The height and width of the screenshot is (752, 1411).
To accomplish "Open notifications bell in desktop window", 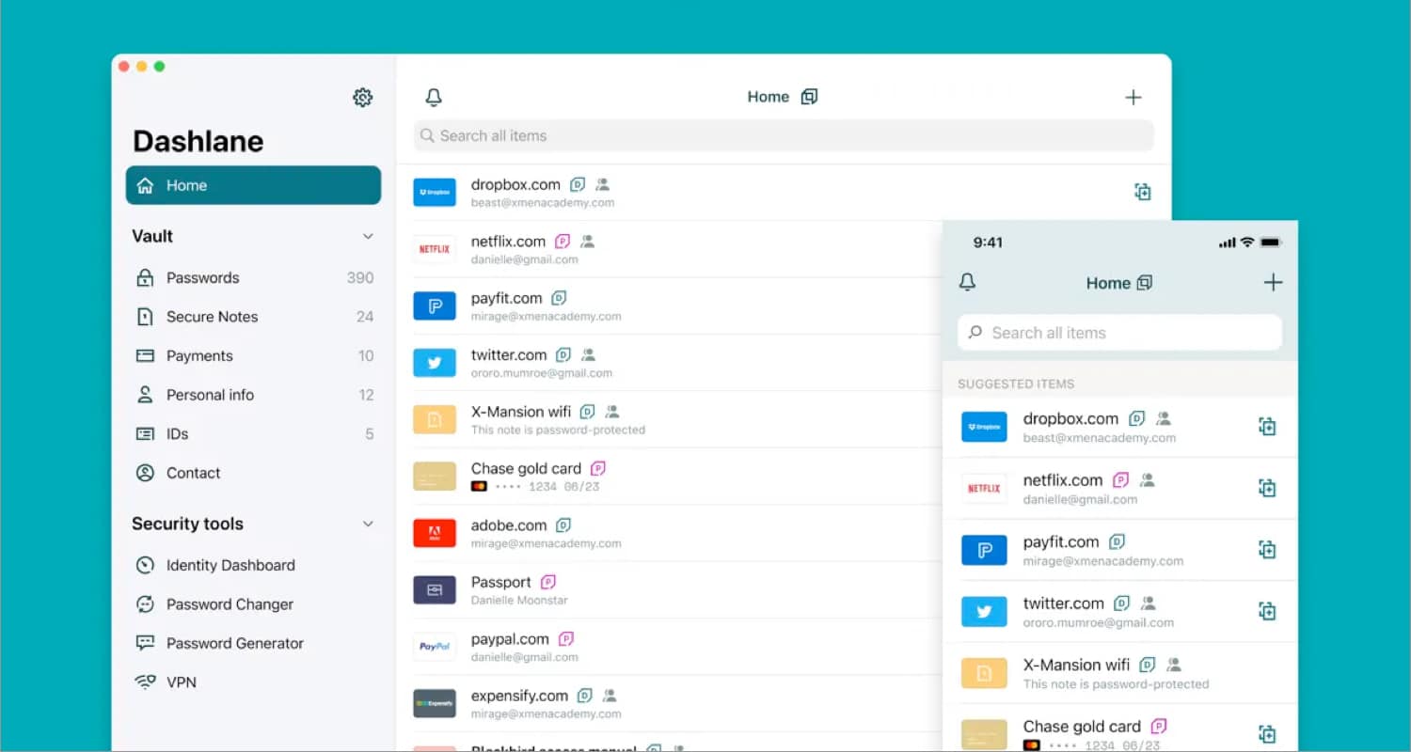I will coord(434,97).
